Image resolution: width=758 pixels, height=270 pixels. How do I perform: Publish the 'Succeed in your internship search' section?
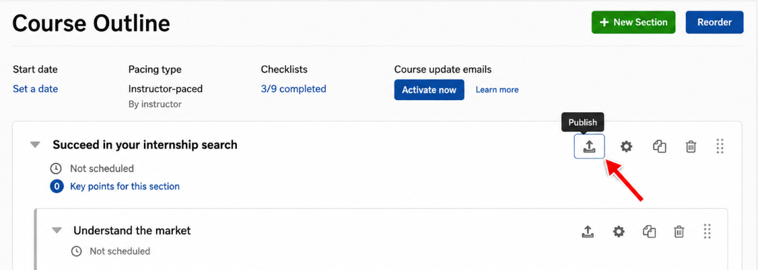click(x=589, y=146)
